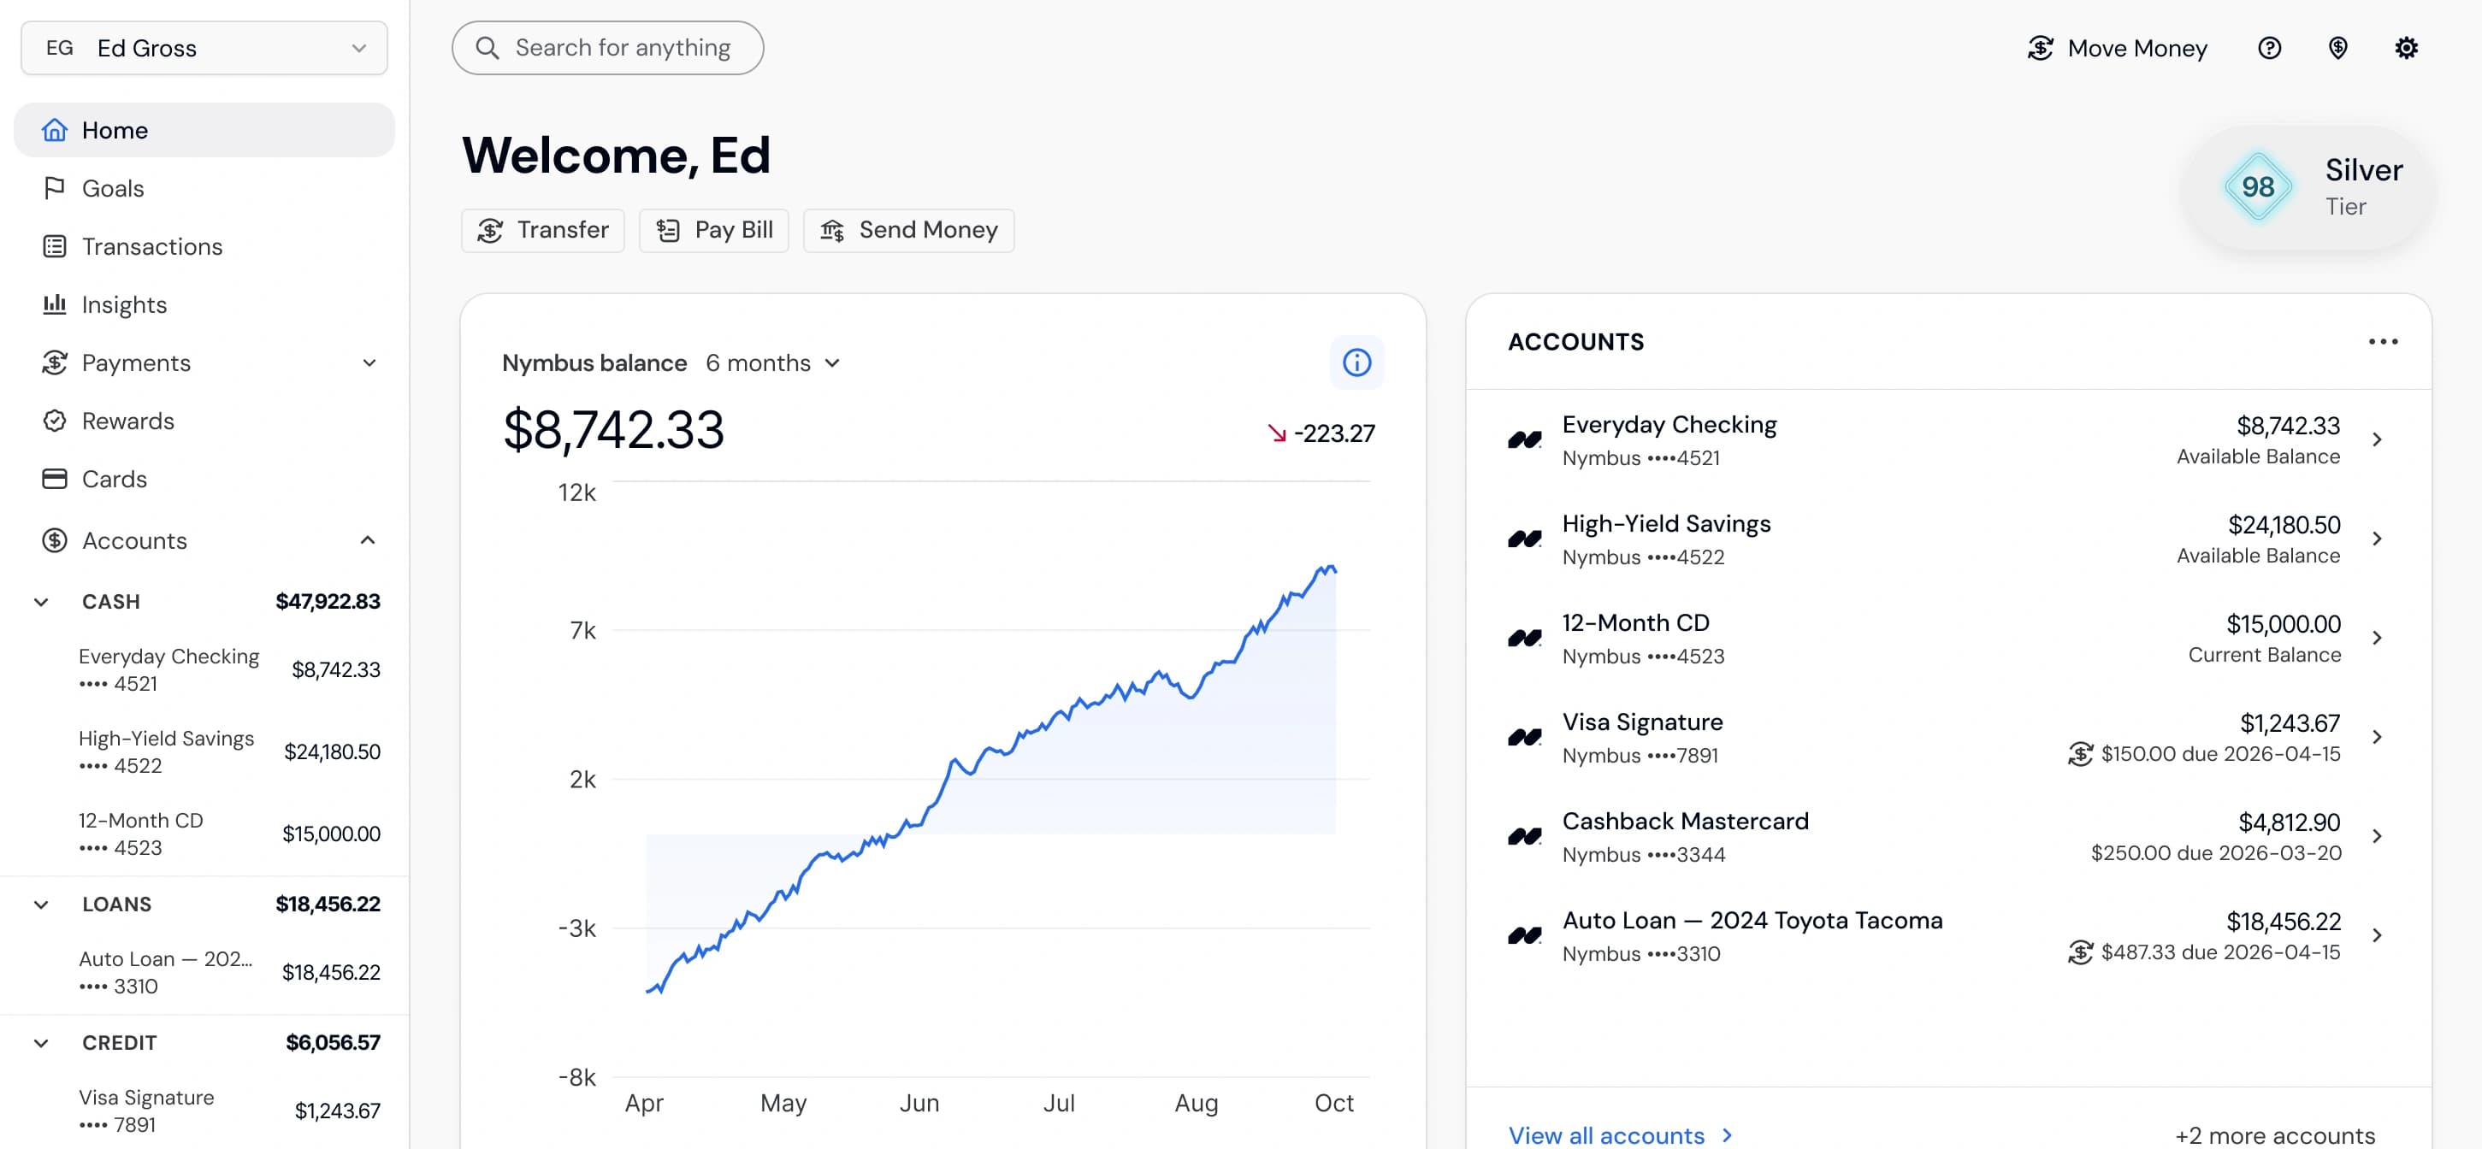Open Transactions in the sidebar
This screenshot has width=2482, height=1149.
(x=204, y=246)
